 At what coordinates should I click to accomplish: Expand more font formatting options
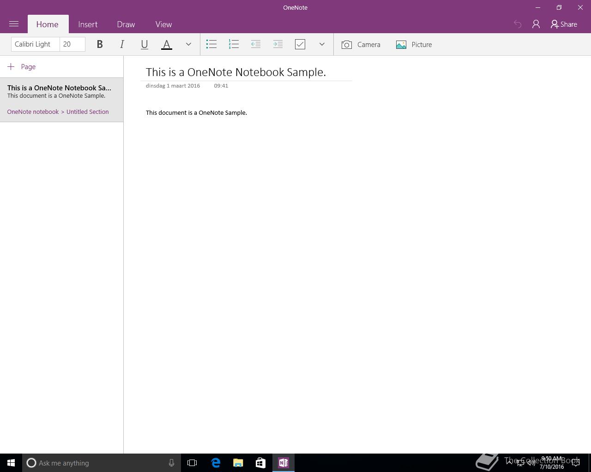[x=188, y=44]
